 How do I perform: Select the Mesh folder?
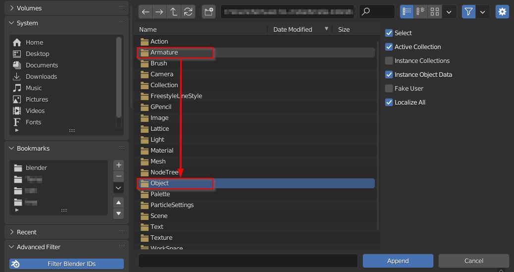(257, 162)
